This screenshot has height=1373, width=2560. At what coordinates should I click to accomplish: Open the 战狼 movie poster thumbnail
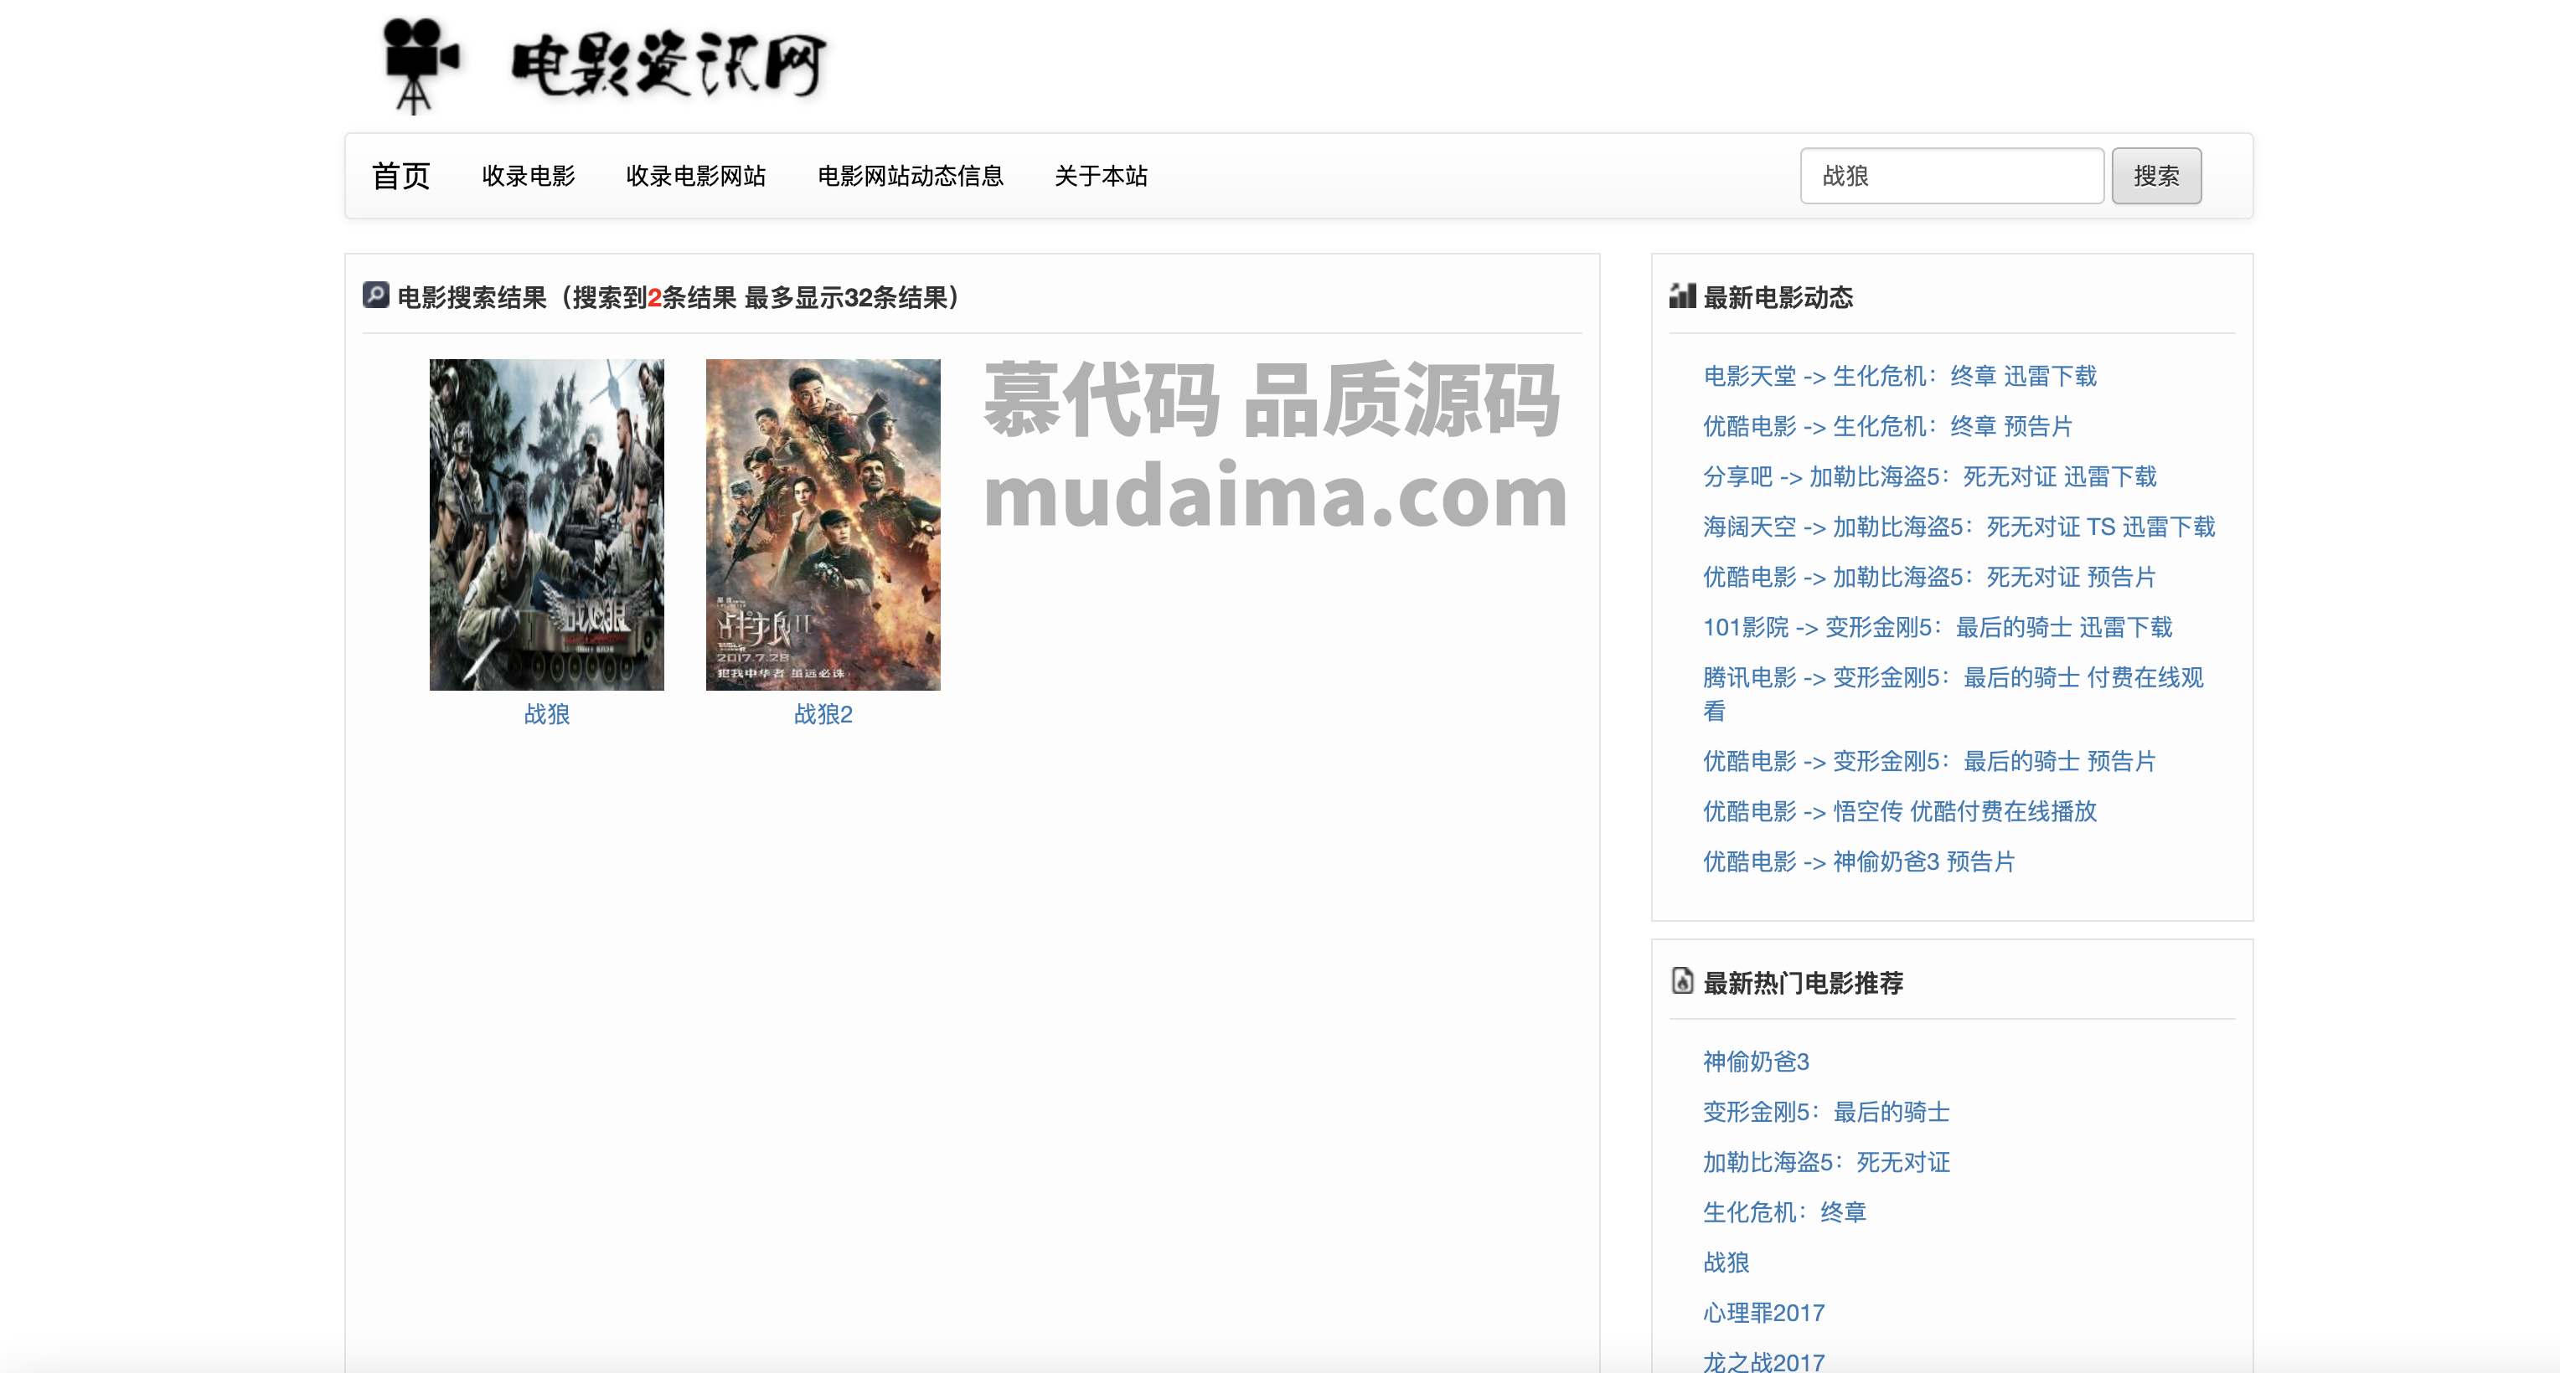click(x=546, y=525)
